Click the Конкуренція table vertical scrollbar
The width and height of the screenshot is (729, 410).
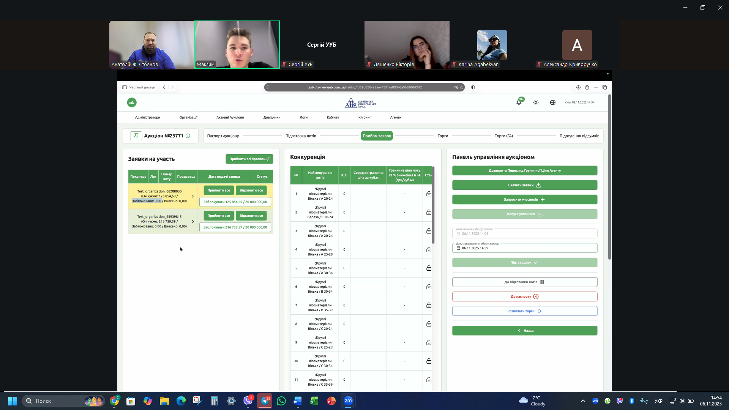433,205
